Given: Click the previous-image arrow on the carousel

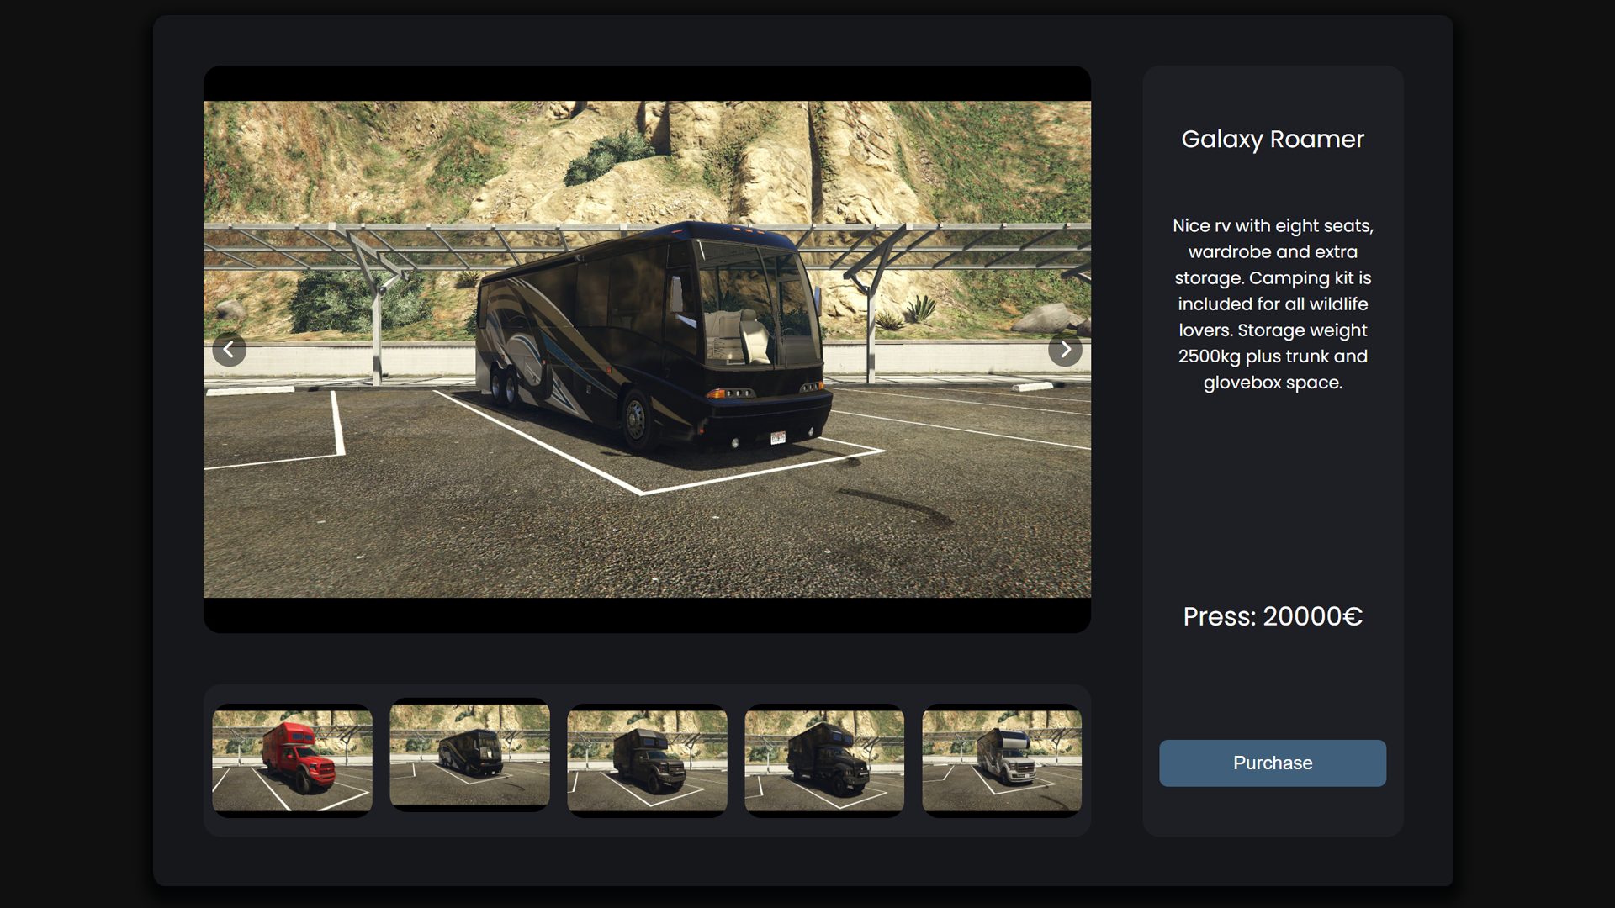Looking at the screenshot, I should (230, 349).
